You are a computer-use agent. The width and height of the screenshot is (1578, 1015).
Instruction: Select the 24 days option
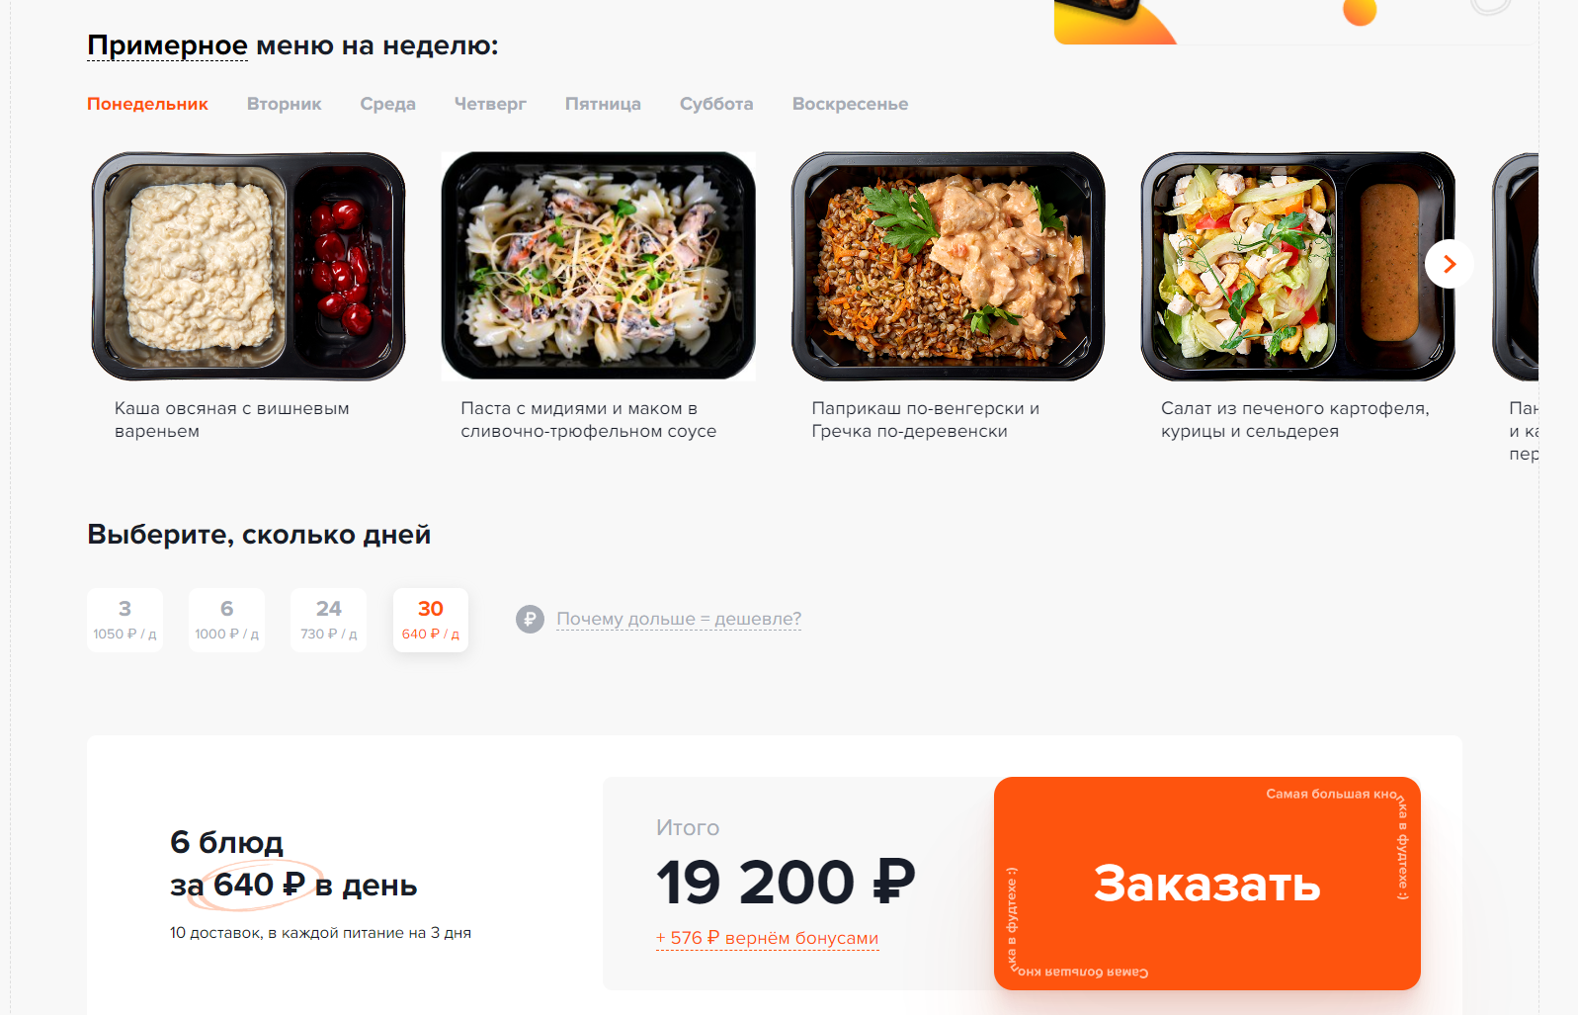pos(328,620)
